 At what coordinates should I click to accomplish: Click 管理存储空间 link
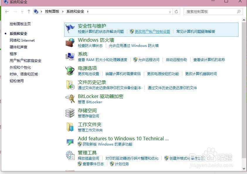click(x=88, y=116)
